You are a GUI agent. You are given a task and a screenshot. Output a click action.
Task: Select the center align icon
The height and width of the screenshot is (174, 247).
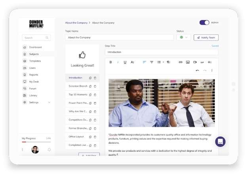click(x=152, y=62)
